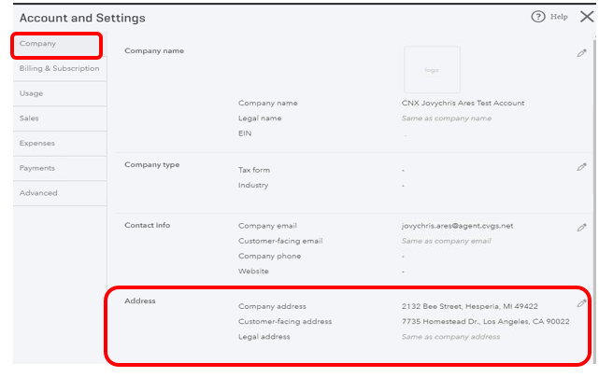This screenshot has height=377, width=599.
Task: Open Billing & Subscription tab
Action: tap(59, 68)
